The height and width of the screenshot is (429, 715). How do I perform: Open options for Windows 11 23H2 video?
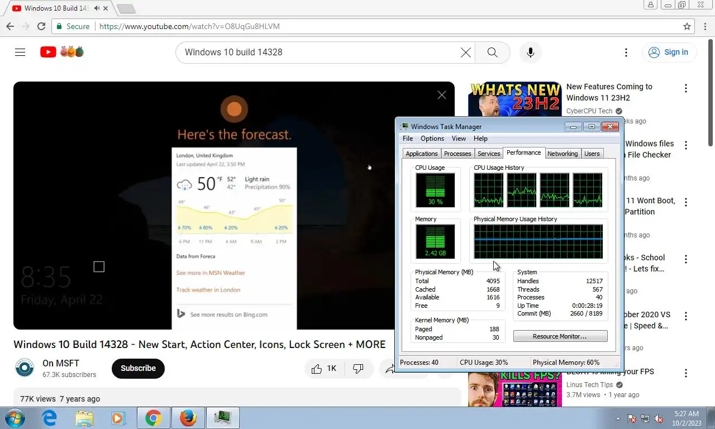[x=686, y=88]
